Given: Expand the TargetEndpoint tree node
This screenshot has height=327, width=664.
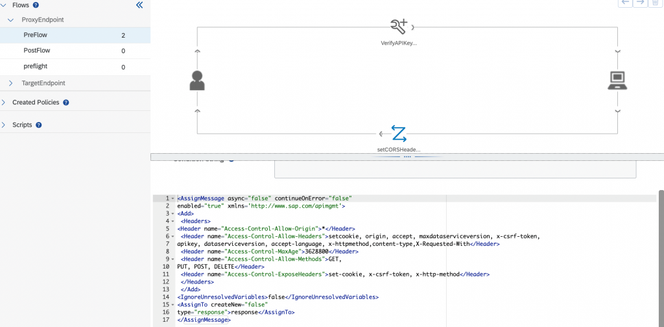Looking at the screenshot, I should pos(11,84).
